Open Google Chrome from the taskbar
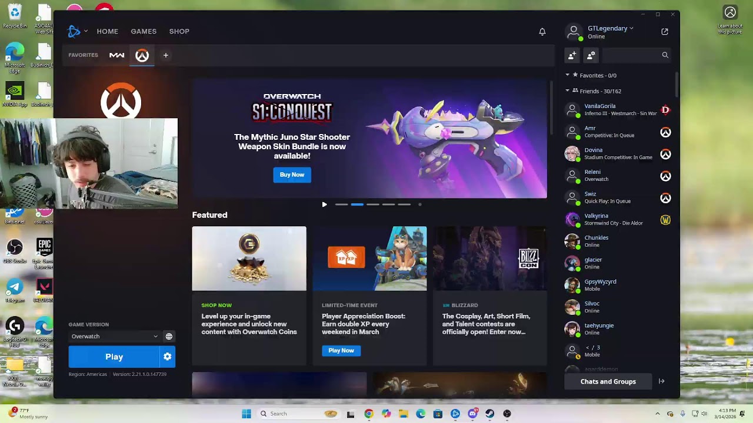Viewport: 753px width, 423px height. pyautogui.click(x=368, y=414)
